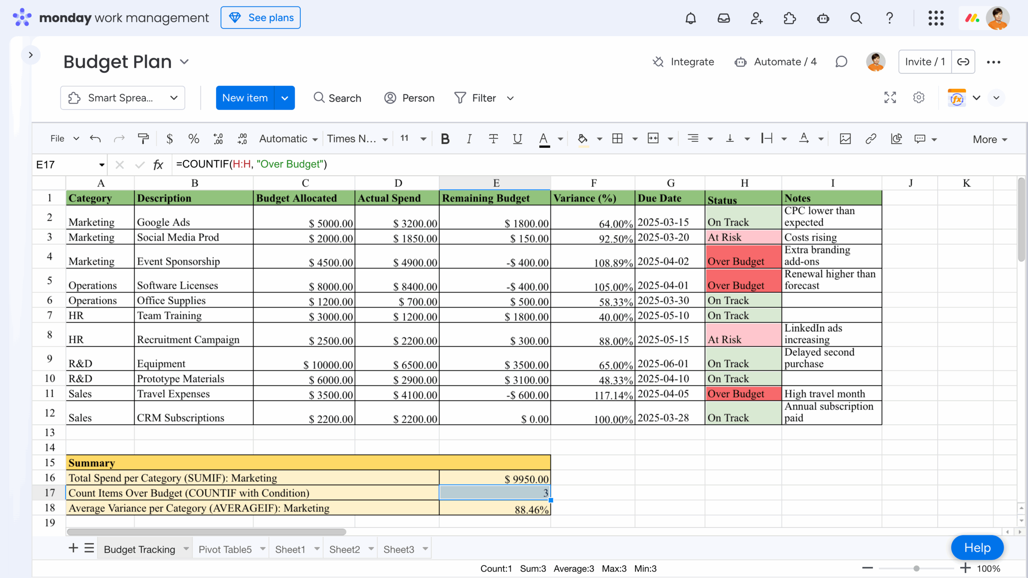Image resolution: width=1028 pixels, height=578 pixels.
Task: Open the New item dropdown arrow
Action: (285, 98)
